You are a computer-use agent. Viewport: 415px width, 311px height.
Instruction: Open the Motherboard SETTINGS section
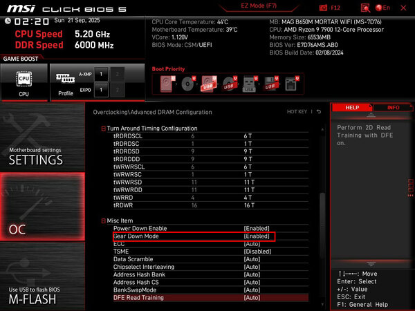42,137
